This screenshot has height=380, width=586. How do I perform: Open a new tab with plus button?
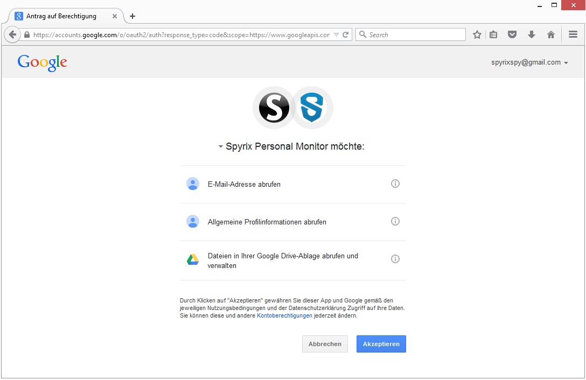132,16
